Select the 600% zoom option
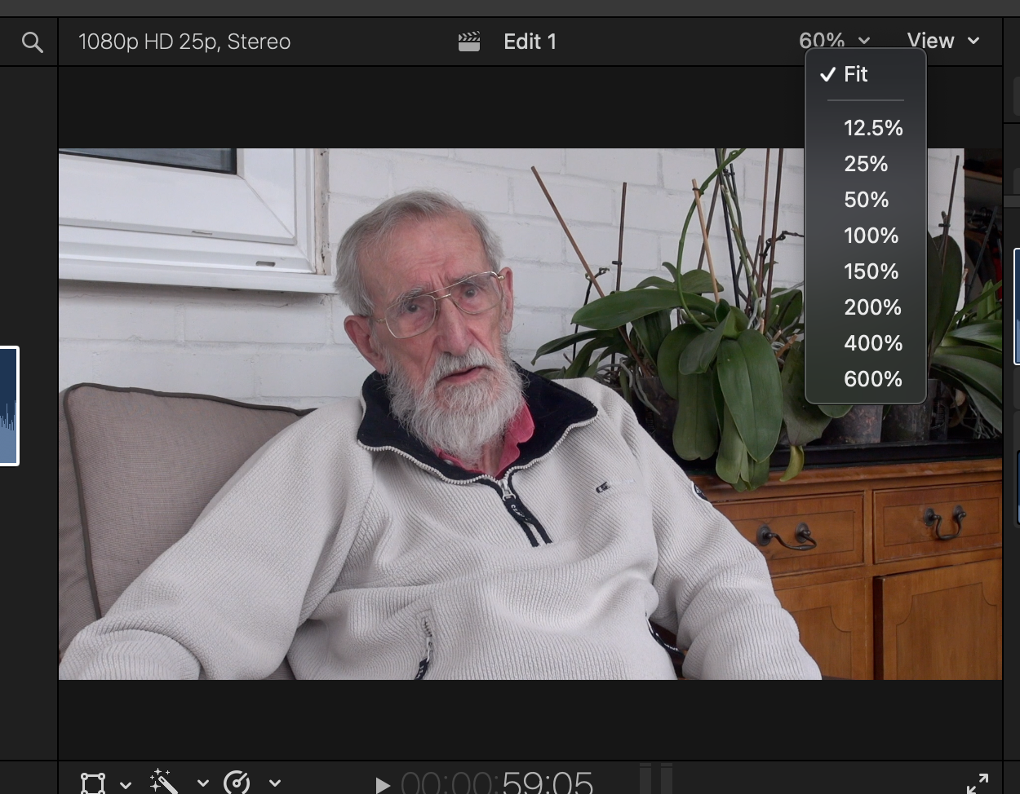Screen dimensions: 1020x794 (872, 379)
